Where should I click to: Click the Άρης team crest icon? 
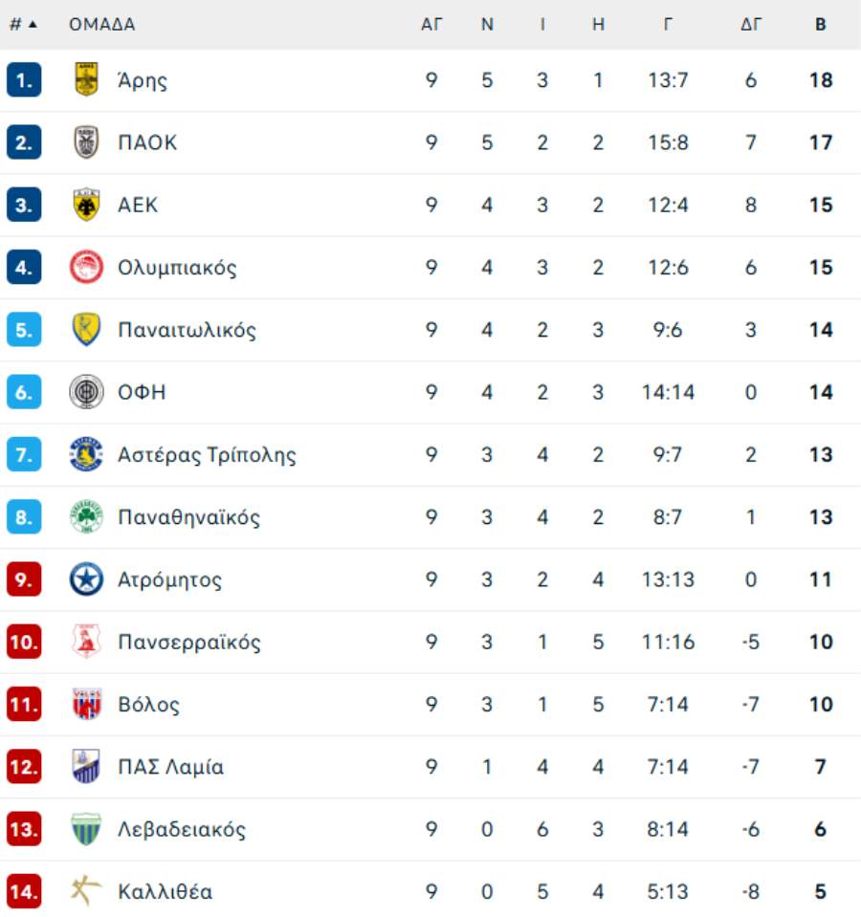[86, 79]
